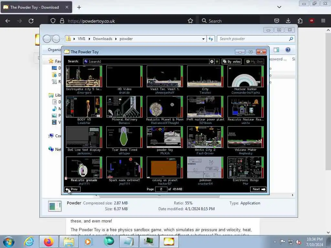
Task: Click the Downloads breadcrumb in Explorer
Action: click(x=102, y=39)
